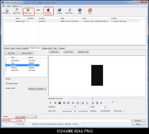Image resolution: width=149 pixels, height=134 pixels.
Task: Open the Options menu
Action: pyautogui.click(x=15, y=6)
